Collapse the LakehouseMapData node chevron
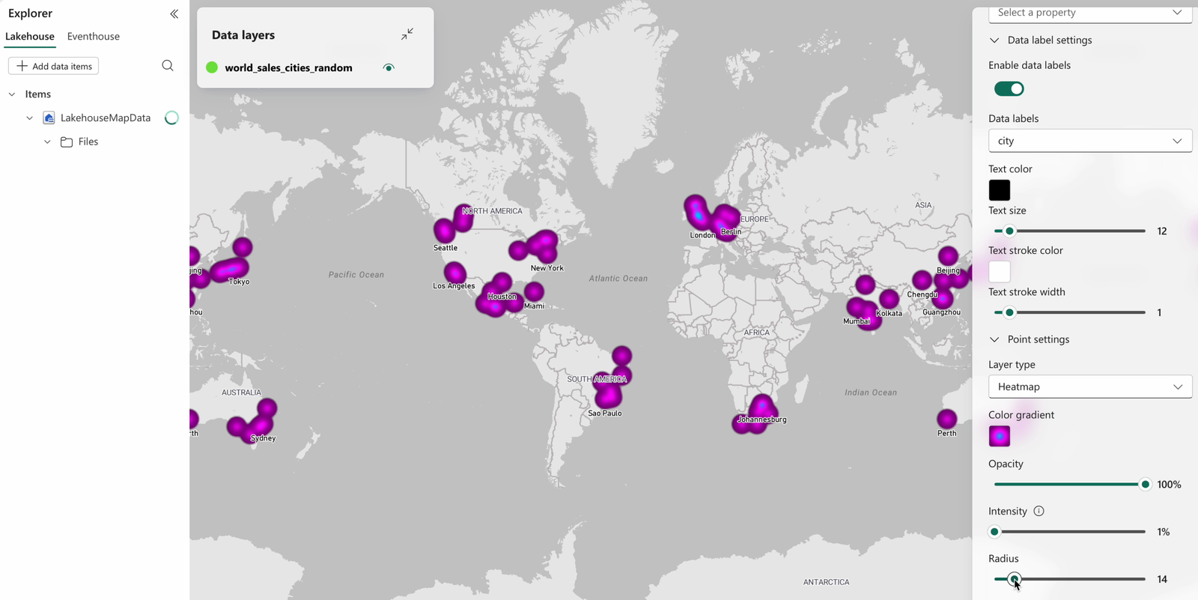Screen dimensions: 1198x600 pyautogui.click(x=29, y=118)
